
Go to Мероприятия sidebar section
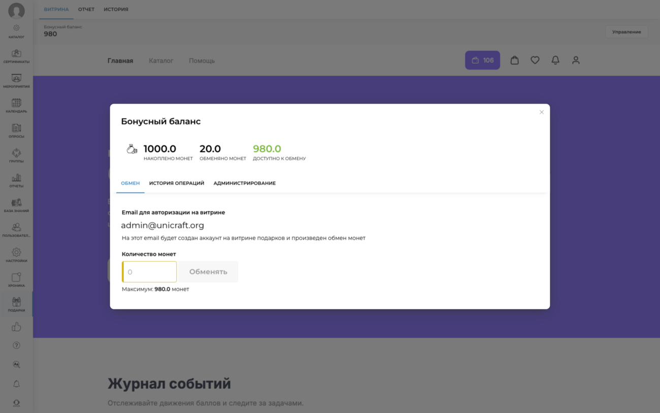point(16,81)
